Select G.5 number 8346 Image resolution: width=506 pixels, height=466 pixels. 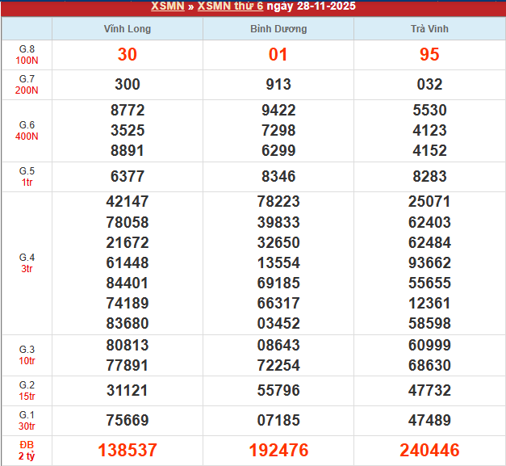(278, 176)
